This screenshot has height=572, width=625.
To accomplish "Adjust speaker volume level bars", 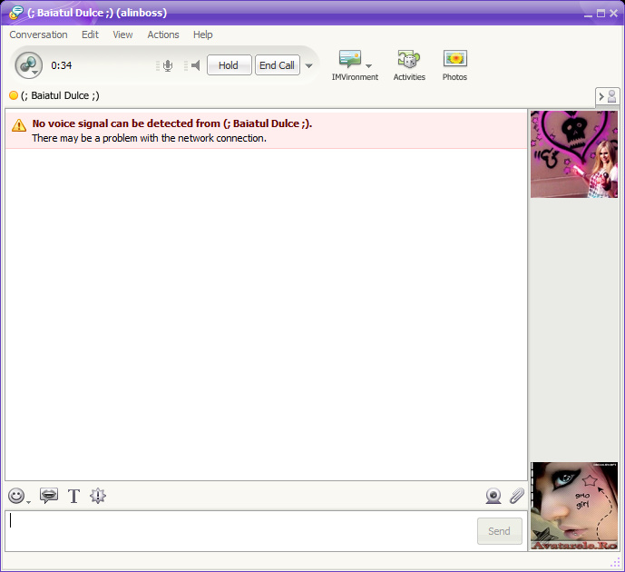I will pyautogui.click(x=186, y=65).
